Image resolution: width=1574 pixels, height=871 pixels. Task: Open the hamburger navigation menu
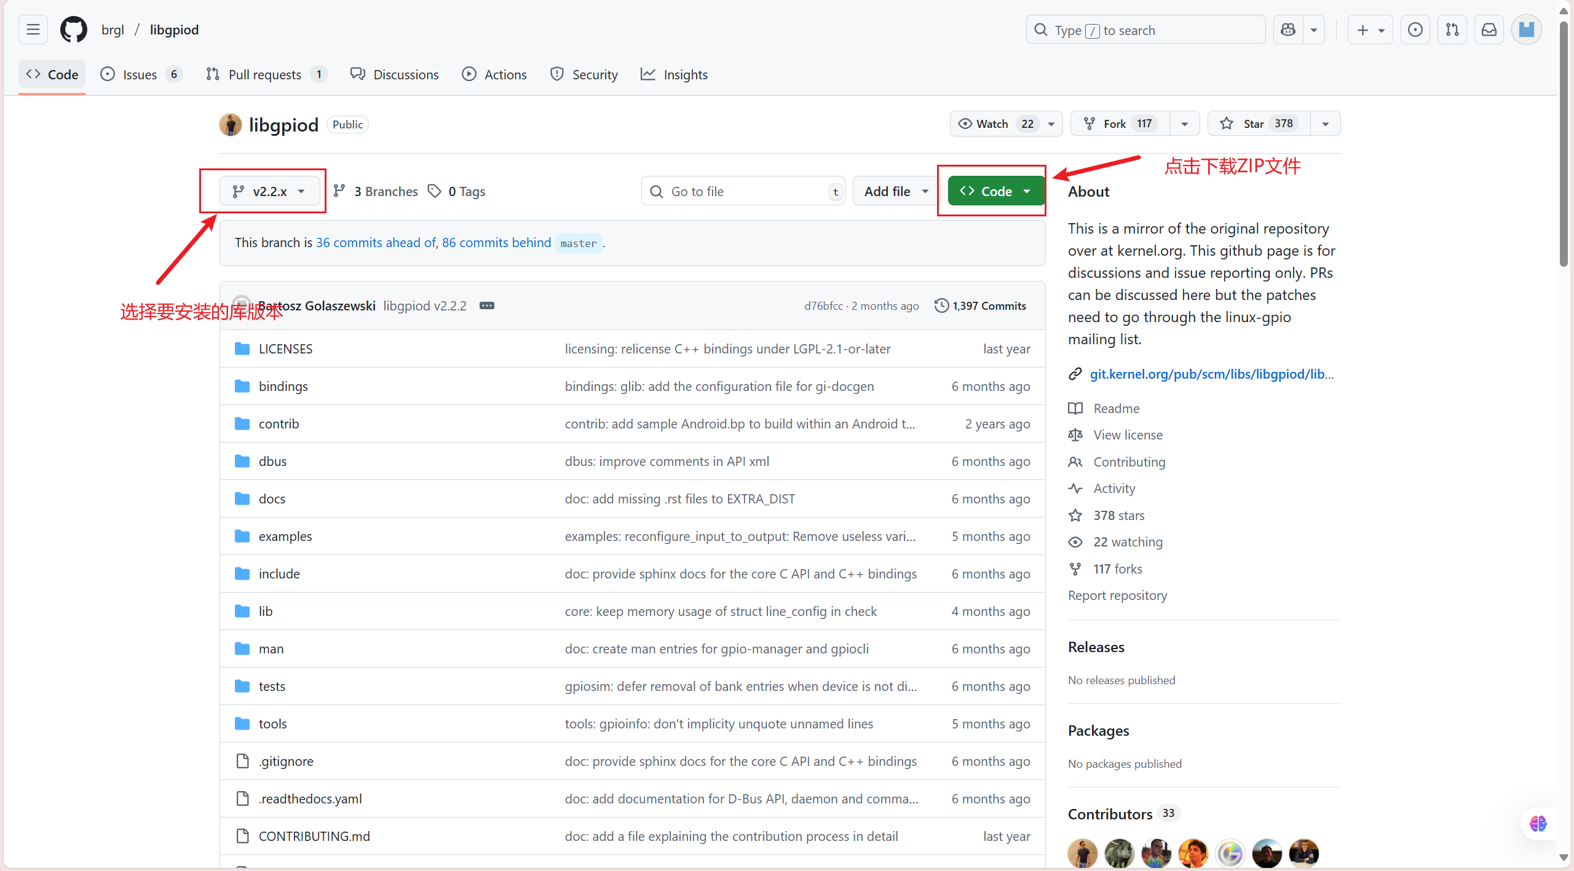pyautogui.click(x=33, y=30)
